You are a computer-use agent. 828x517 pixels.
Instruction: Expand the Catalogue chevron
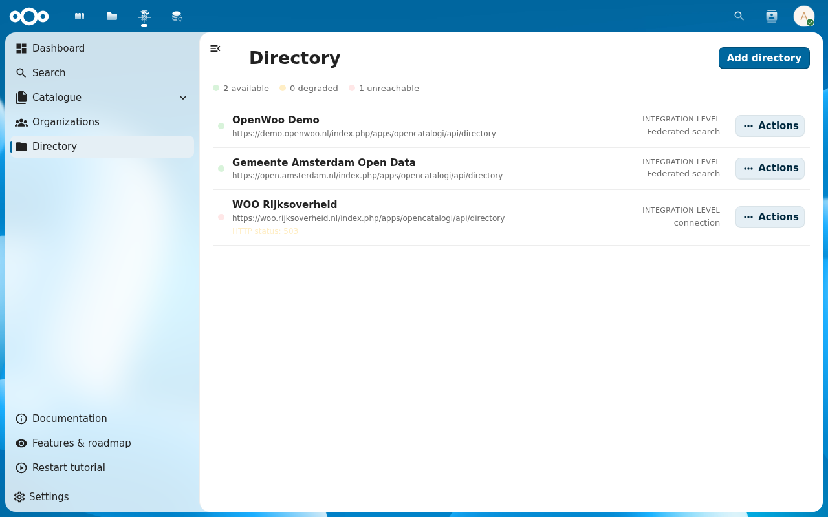(x=183, y=98)
